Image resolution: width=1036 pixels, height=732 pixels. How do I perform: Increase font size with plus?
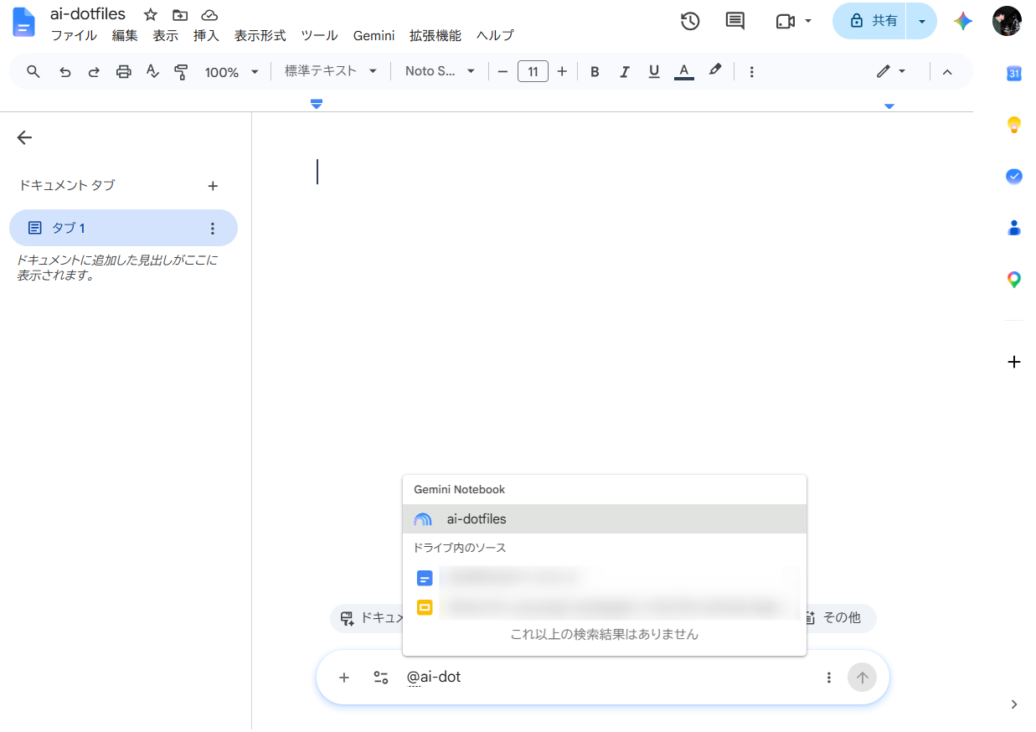(x=562, y=72)
